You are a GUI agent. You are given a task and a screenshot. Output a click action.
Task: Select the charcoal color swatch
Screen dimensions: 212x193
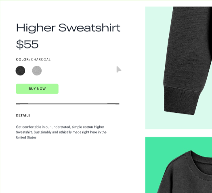20,71
